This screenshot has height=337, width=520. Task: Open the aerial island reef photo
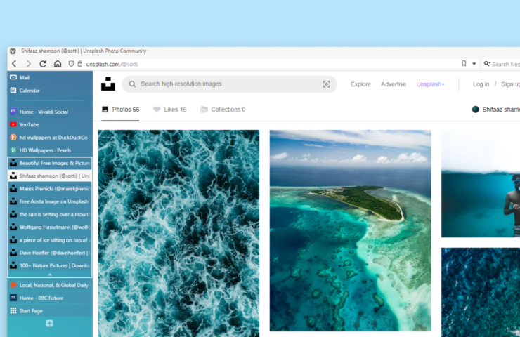pos(350,230)
